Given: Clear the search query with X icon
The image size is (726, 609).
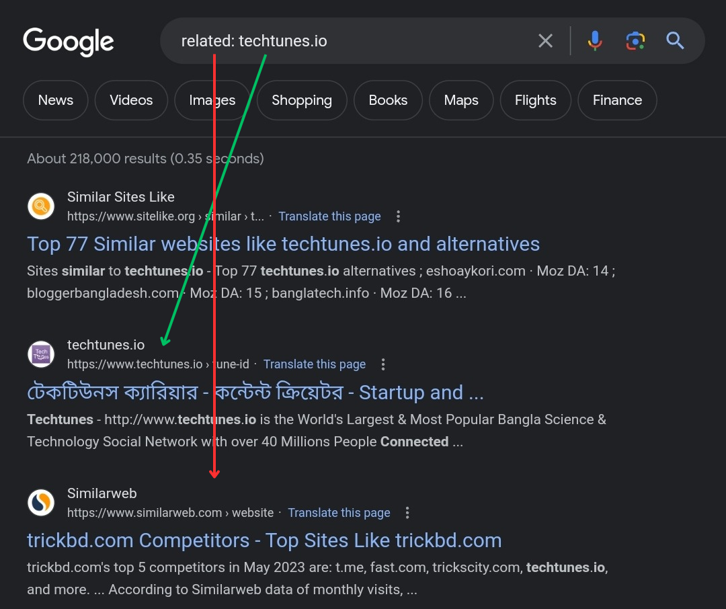Looking at the screenshot, I should (x=545, y=41).
